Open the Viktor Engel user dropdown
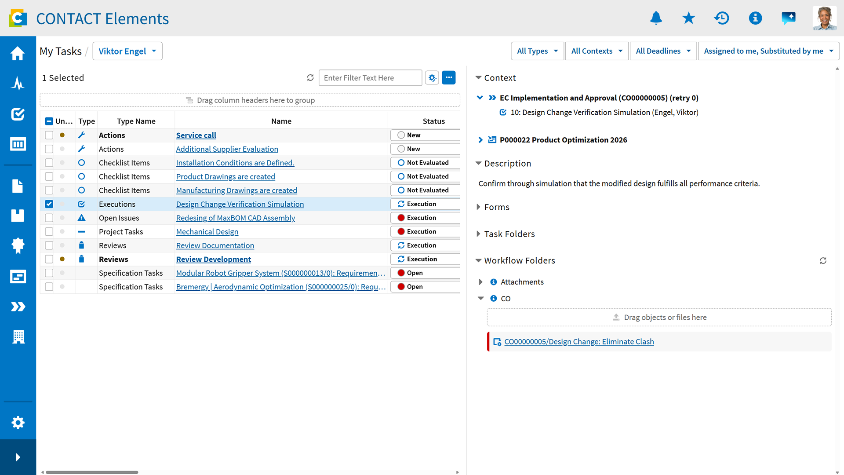The width and height of the screenshot is (844, 475). tap(127, 51)
